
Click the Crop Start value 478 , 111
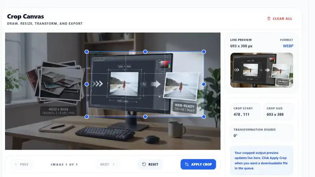pyautogui.click(x=241, y=114)
